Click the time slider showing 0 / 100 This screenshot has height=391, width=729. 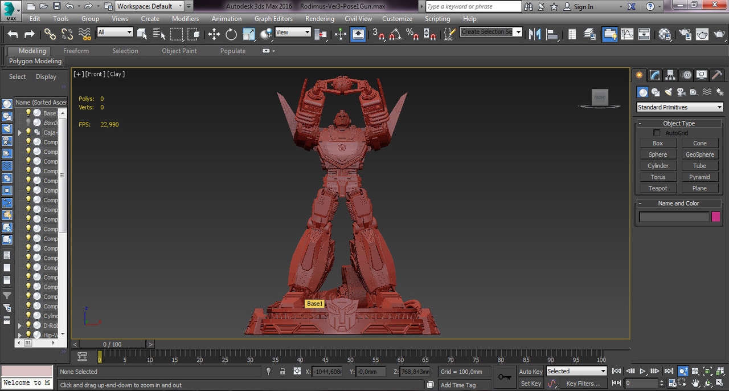(112, 344)
